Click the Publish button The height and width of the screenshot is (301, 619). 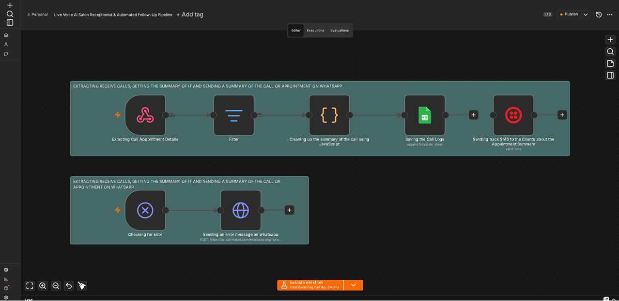[569, 14]
